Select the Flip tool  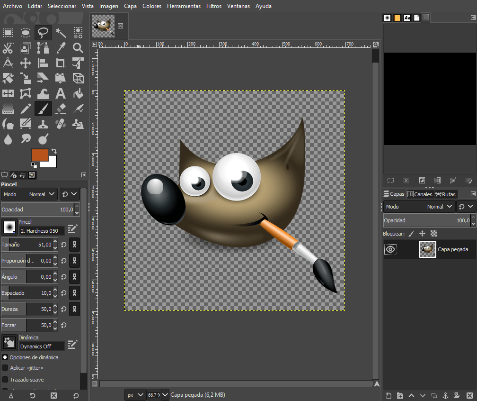tap(8, 93)
